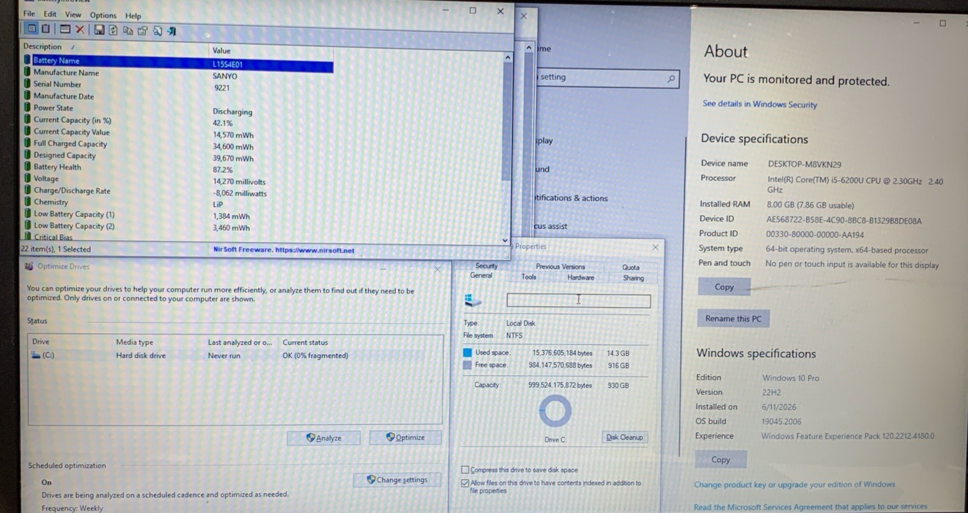Click the Optimize button
This screenshot has height=513, width=968.
[405, 437]
